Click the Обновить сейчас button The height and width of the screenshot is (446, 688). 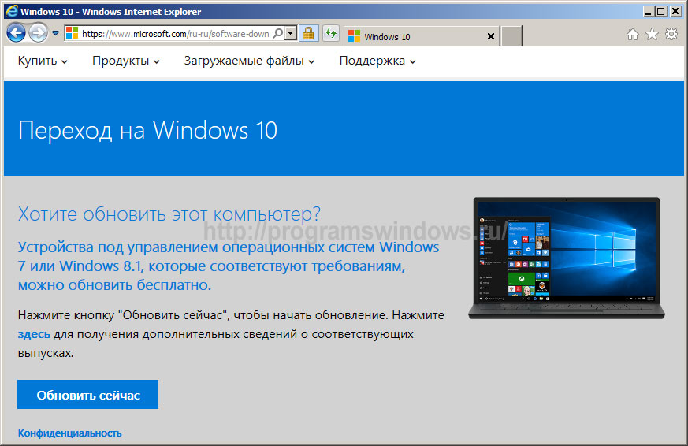coord(87,394)
